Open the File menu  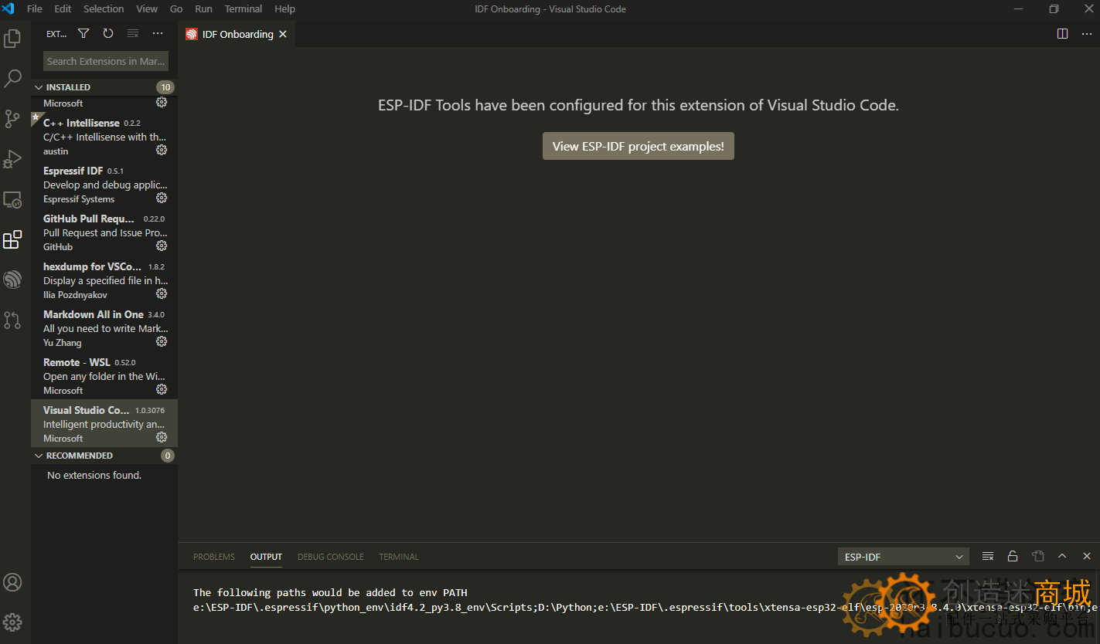(x=35, y=9)
